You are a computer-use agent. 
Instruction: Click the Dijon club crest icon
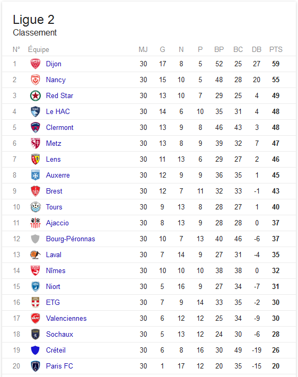35,64
